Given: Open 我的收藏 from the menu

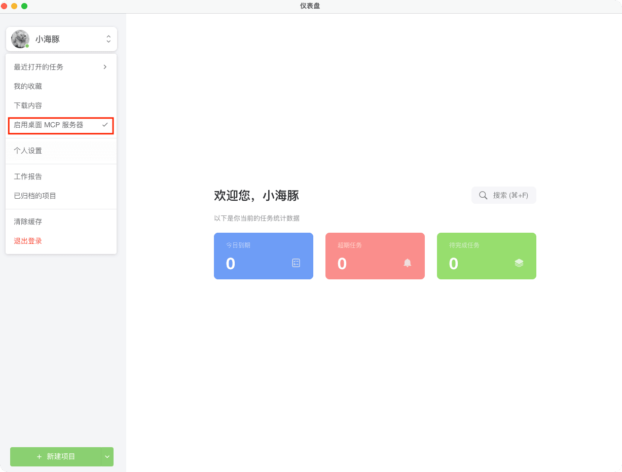Looking at the screenshot, I should [28, 86].
